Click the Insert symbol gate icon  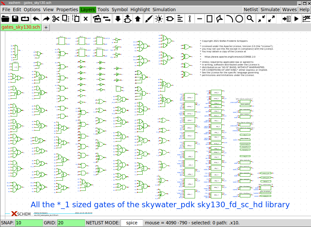pyautogui.click(x=170, y=19)
